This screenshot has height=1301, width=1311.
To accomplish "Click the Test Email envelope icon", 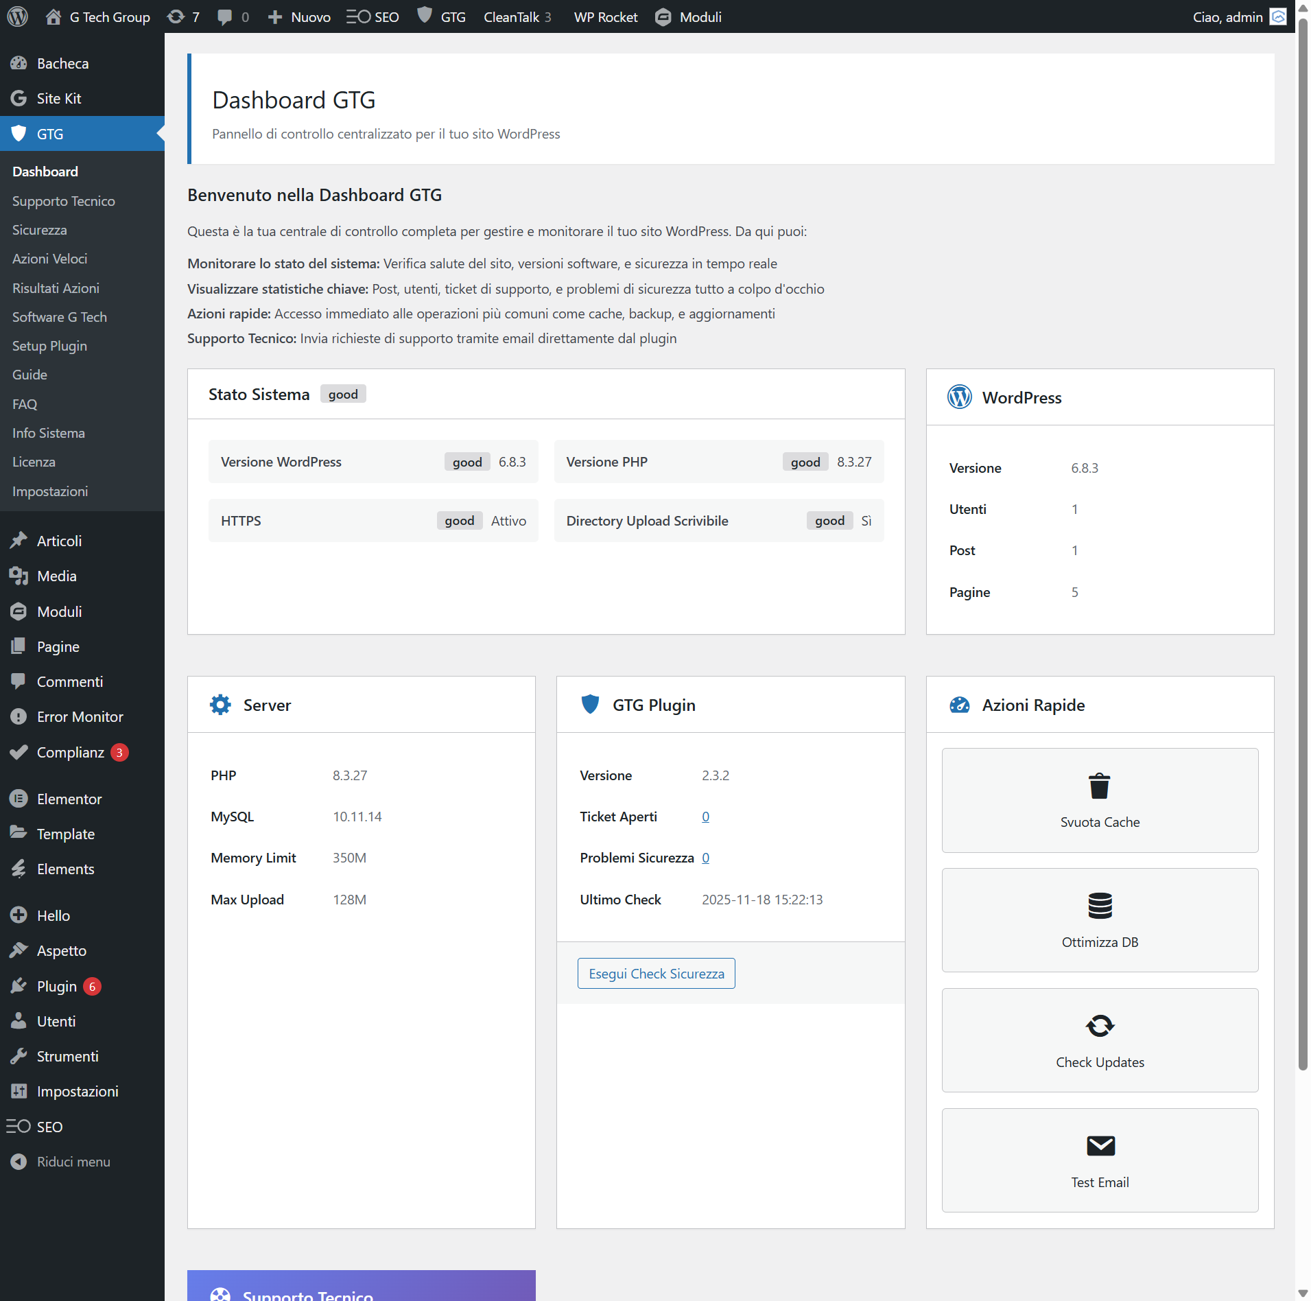I will (1099, 1146).
